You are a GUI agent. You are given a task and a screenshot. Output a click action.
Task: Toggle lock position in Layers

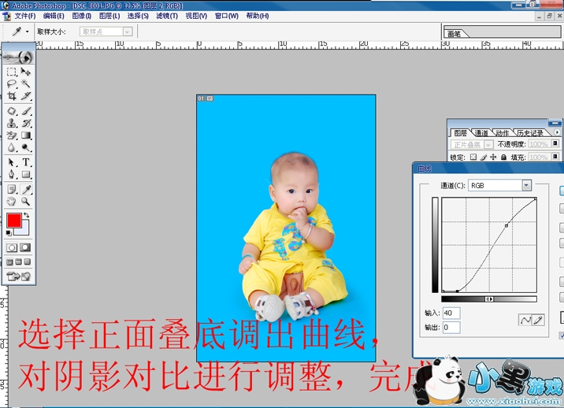(493, 157)
